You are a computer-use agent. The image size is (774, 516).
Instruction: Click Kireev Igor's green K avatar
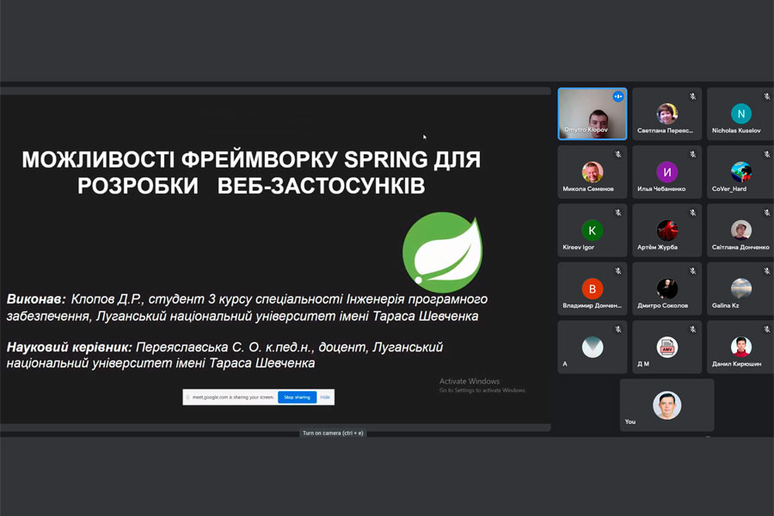(593, 230)
